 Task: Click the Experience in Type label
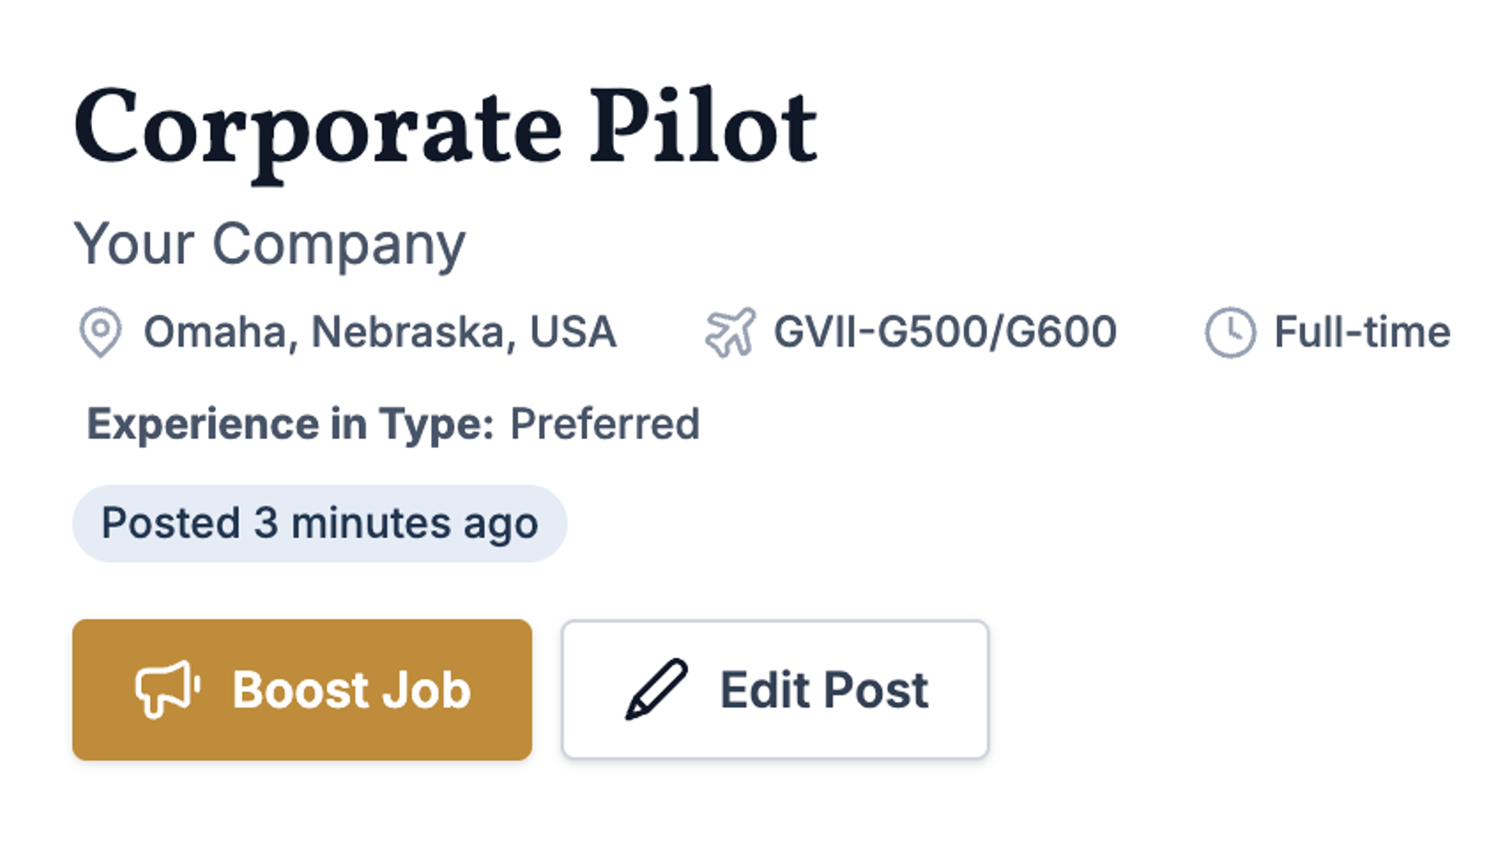coord(290,424)
